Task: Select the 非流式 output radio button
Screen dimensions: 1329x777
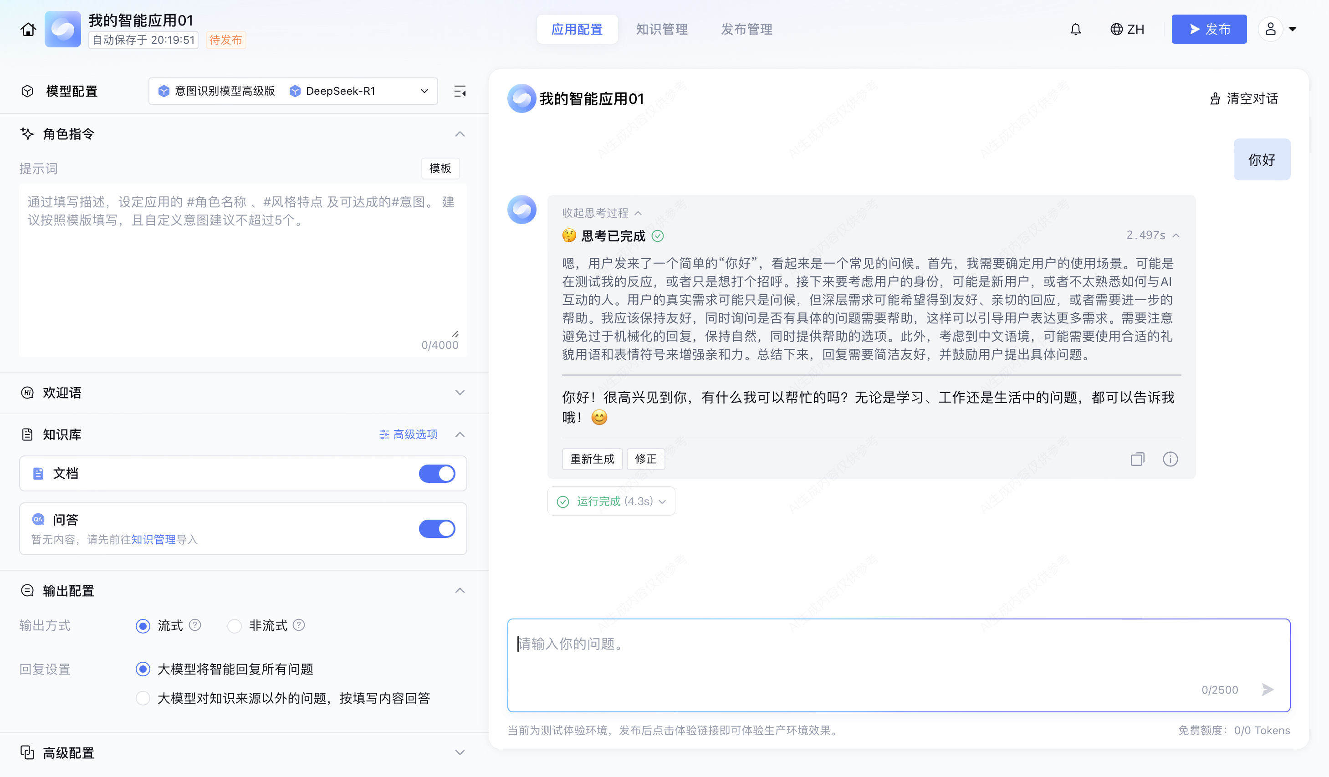Action: click(x=234, y=626)
